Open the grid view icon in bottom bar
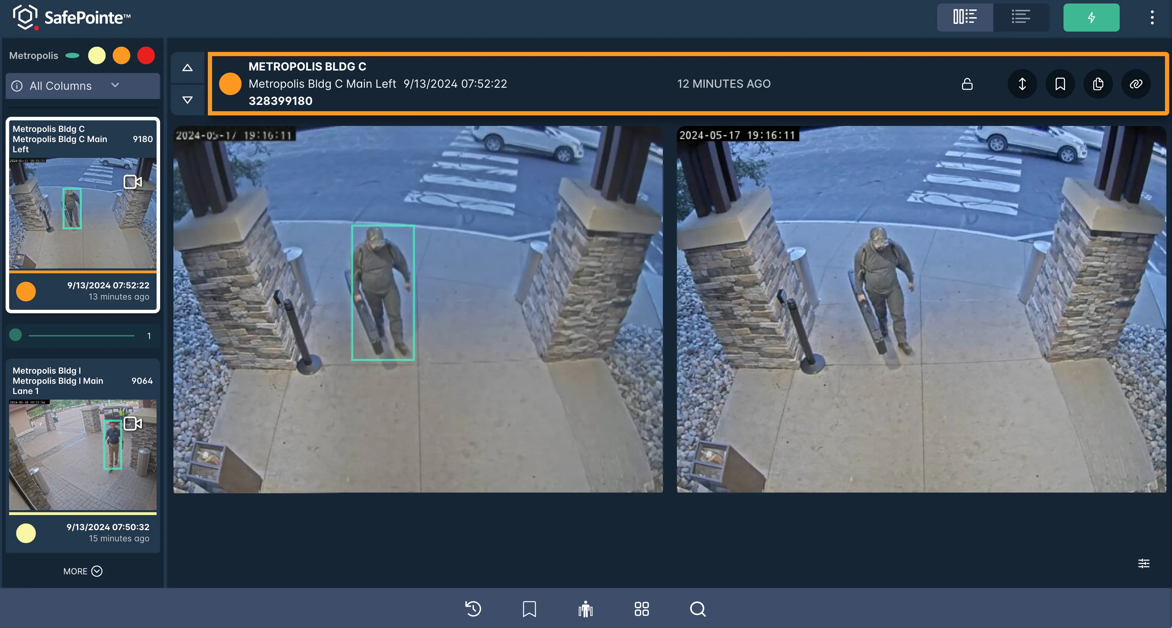The image size is (1172, 628). tap(641, 609)
